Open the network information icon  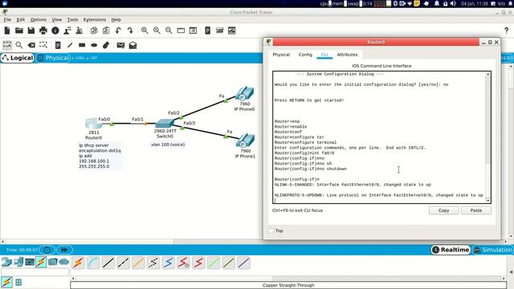55,31
